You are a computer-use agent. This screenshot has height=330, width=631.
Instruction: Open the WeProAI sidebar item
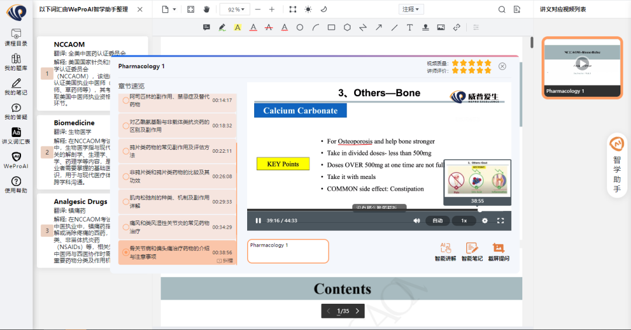(x=16, y=160)
